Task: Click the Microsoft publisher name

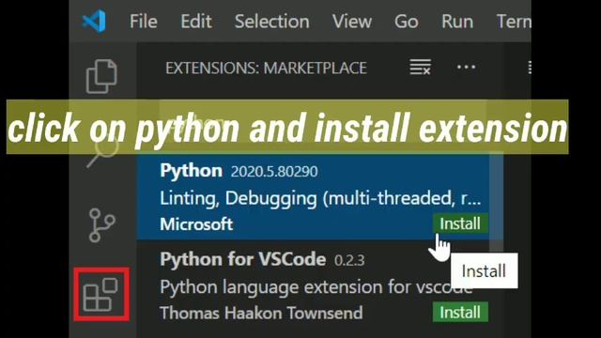Action: [196, 224]
